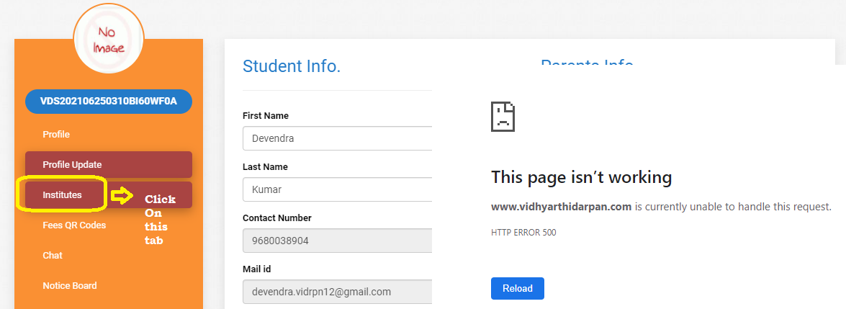Screen dimensions: 846x309
Task: Open the Institutes tab
Action: pos(63,194)
